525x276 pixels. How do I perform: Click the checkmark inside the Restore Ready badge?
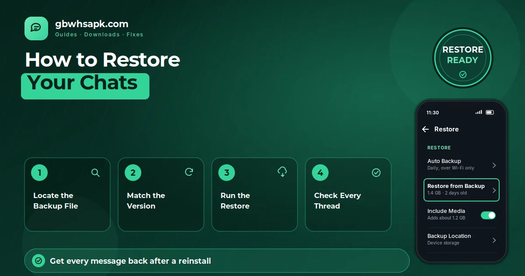[x=463, y=74]
